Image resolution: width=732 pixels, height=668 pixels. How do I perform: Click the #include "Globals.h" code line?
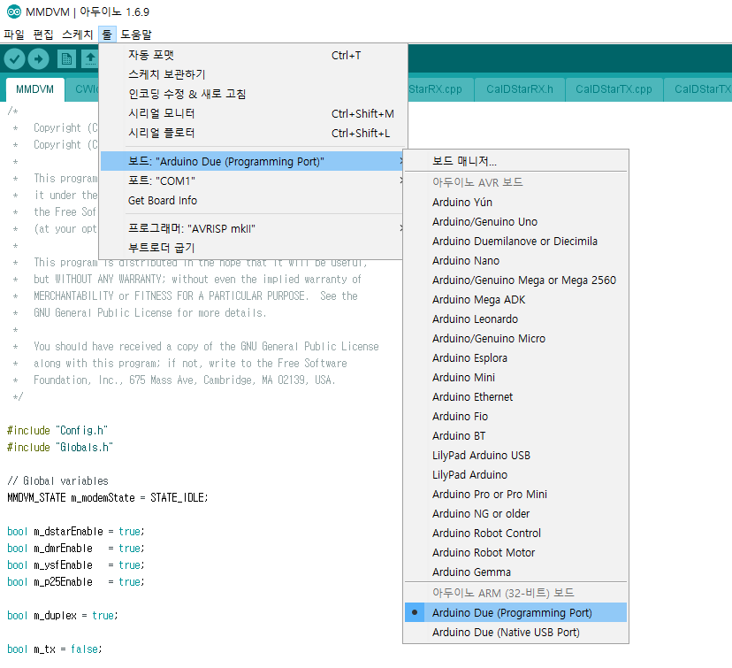60,447
